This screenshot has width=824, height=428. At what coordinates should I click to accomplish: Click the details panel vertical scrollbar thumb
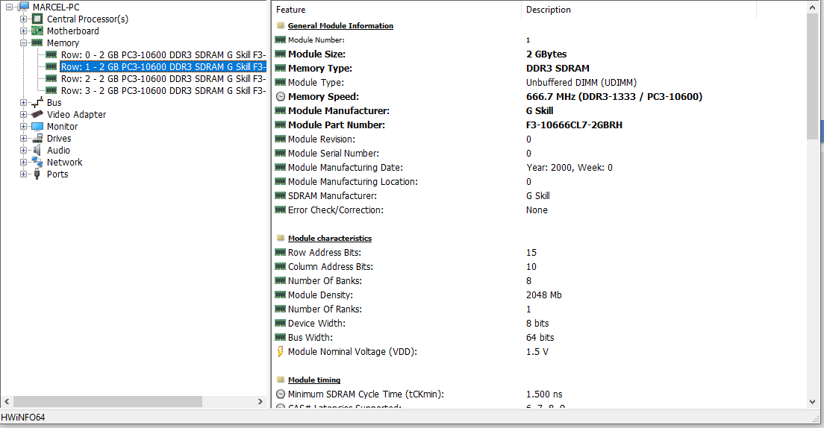coord(813,76)
